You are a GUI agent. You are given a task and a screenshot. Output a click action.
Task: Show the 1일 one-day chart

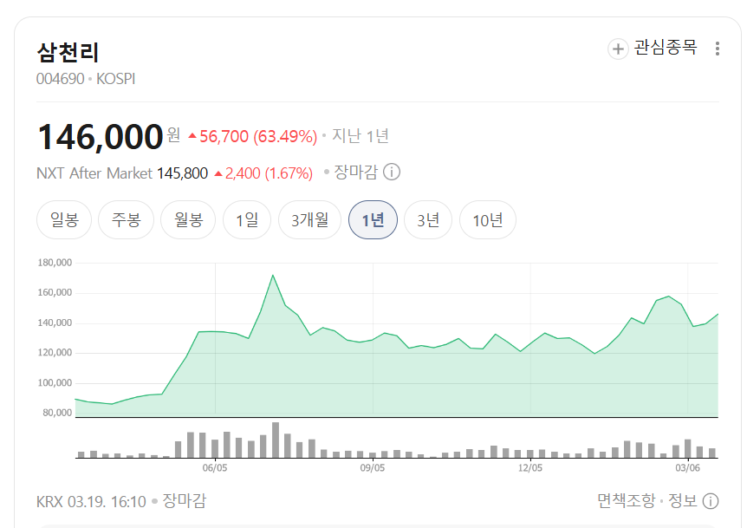247,219
